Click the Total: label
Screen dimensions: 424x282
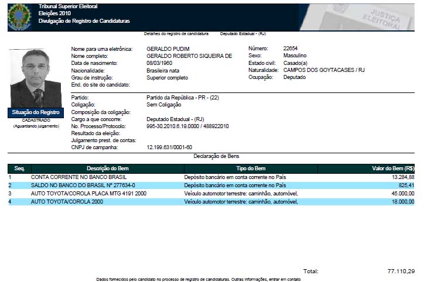pos(311,271)
